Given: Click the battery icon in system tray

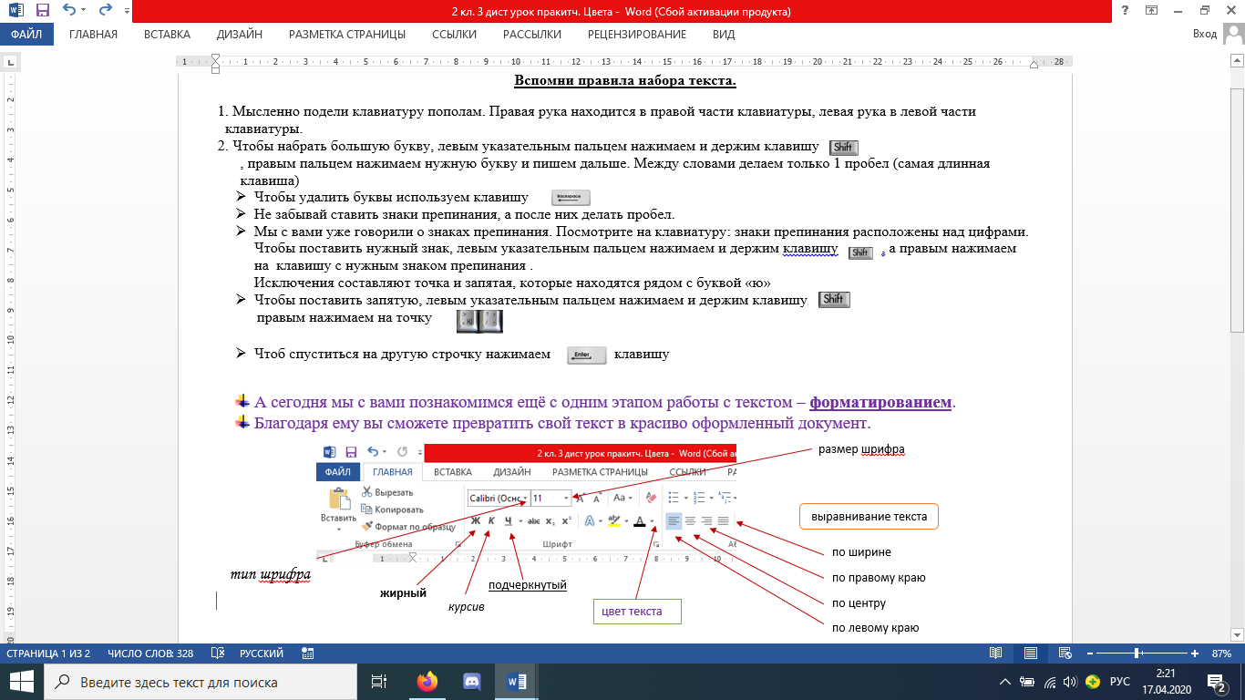Looking at the screenshot, I should click(1027, 682).
